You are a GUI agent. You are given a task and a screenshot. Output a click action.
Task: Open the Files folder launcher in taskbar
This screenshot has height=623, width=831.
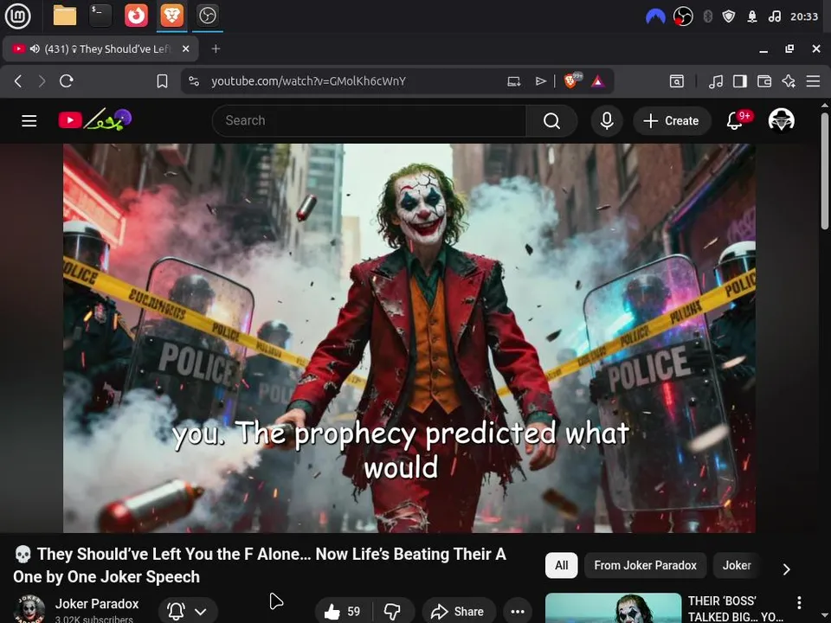(x=65, y=16)
